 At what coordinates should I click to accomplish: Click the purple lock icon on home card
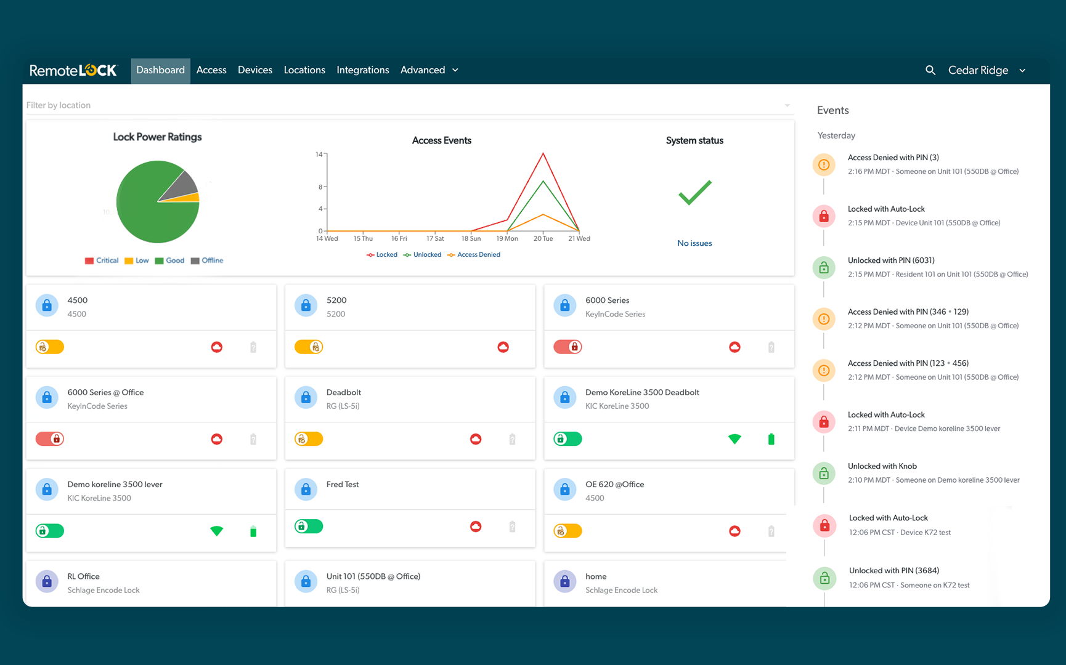(564, 582)
